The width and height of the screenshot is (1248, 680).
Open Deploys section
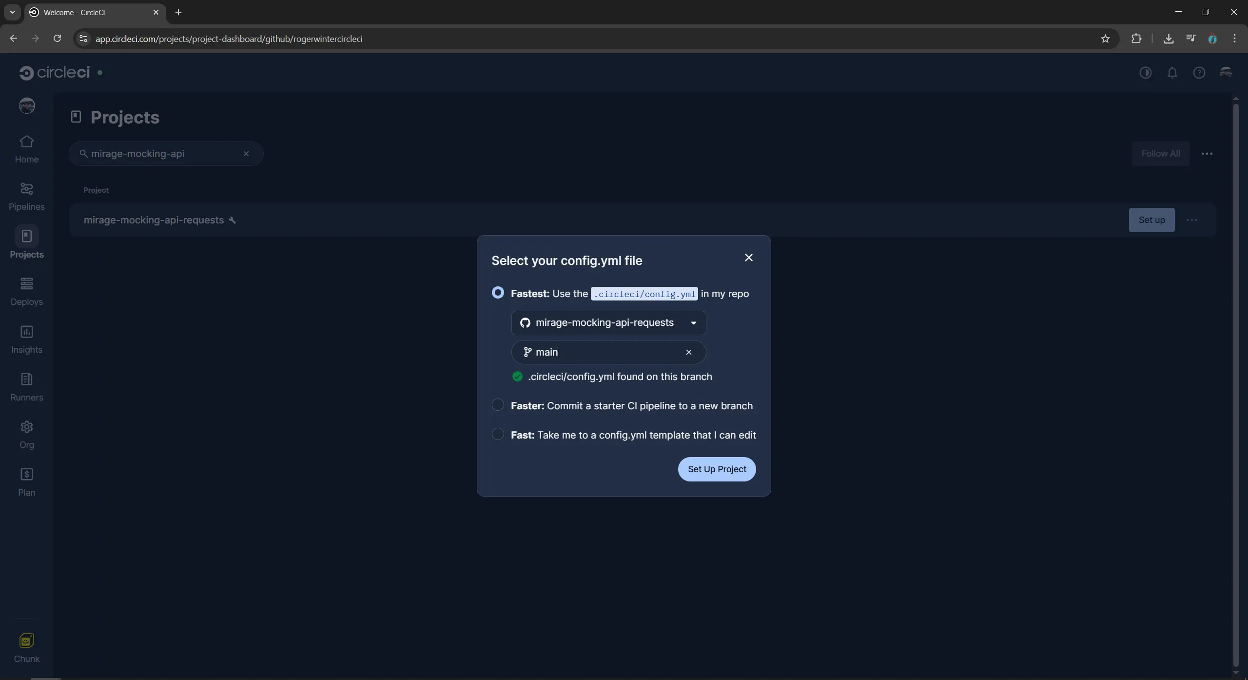26,292
